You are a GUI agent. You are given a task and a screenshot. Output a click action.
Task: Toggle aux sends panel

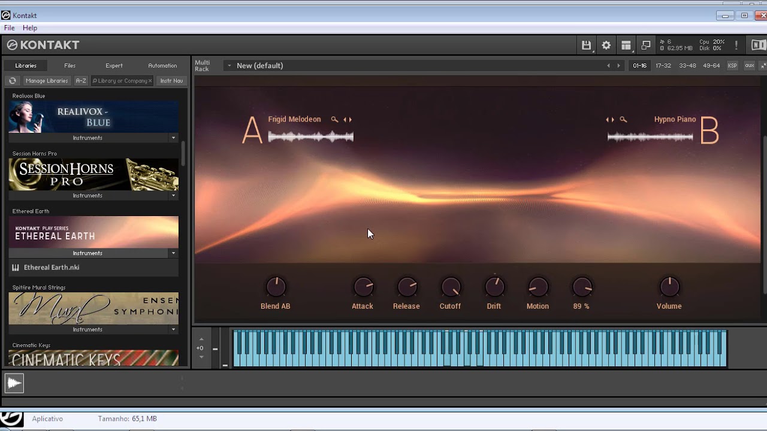pos(750,66)
